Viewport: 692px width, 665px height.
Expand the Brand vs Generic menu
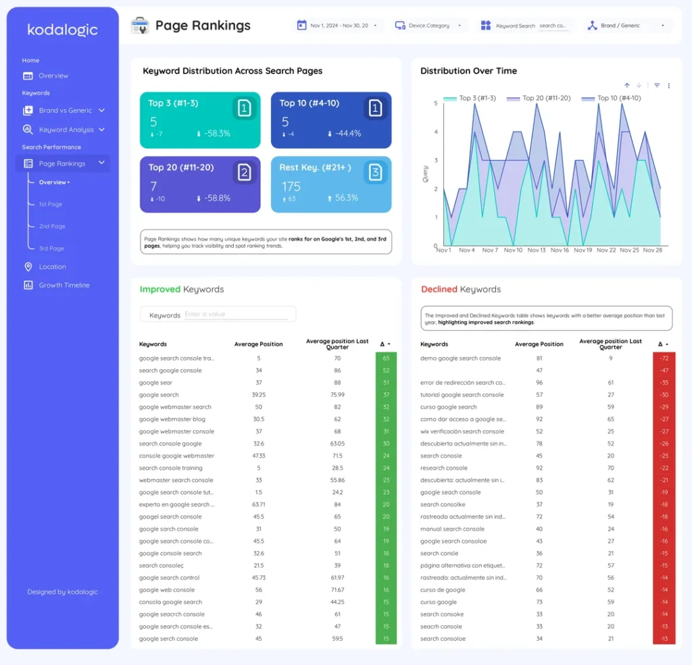point(102,110)
